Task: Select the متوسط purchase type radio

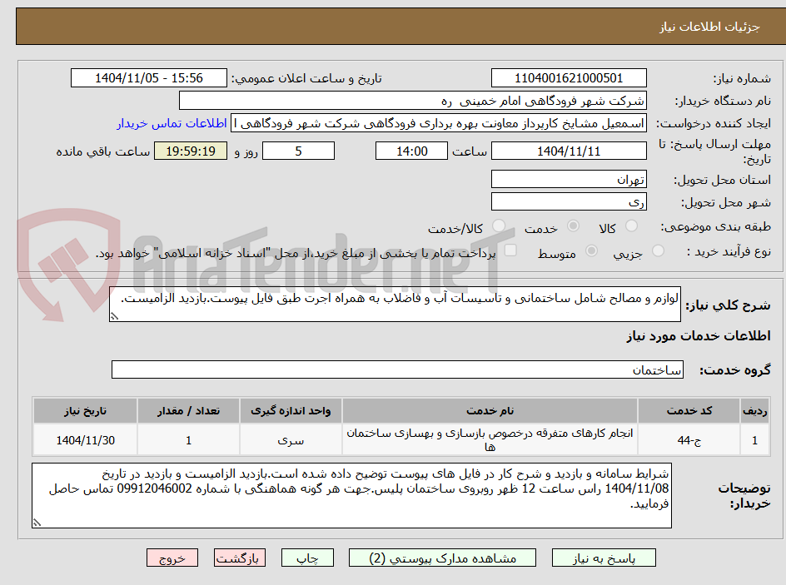Action: pyautogui.click(x=591, y=251)
